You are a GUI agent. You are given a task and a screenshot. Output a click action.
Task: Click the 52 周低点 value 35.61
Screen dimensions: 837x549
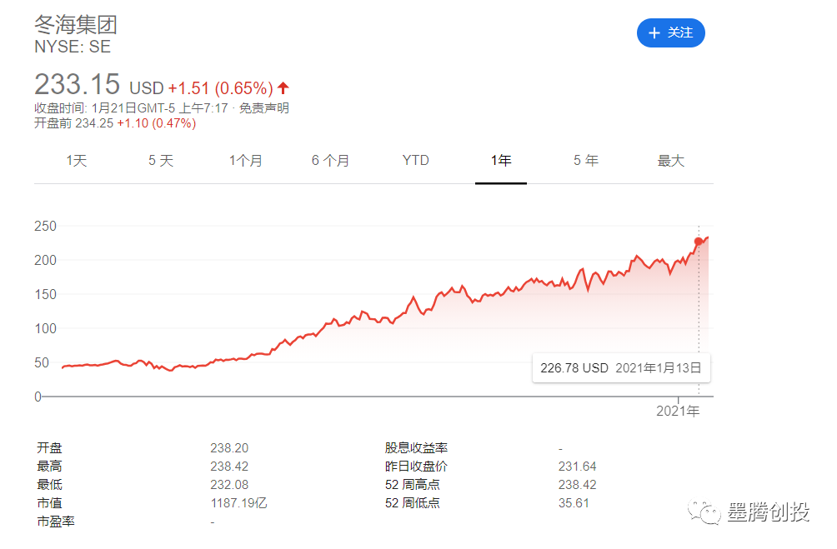[x=574, y=503]
